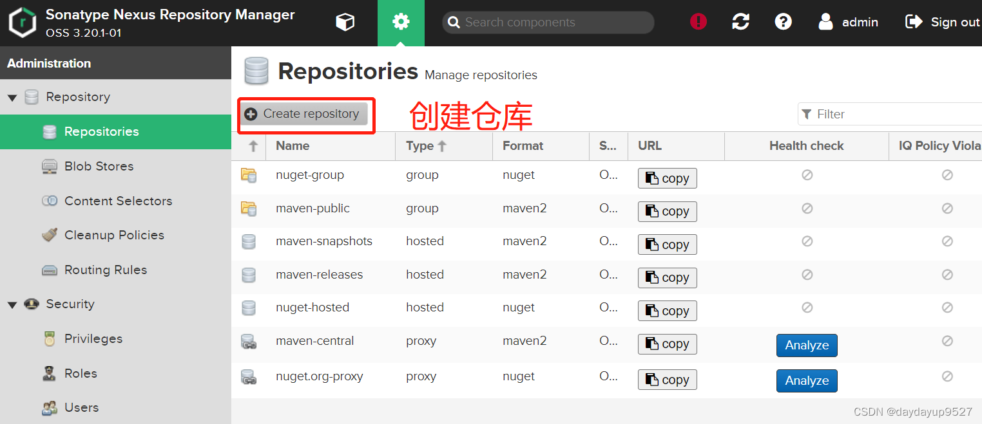
Task: Click the admin user account button
Action: 848,22
